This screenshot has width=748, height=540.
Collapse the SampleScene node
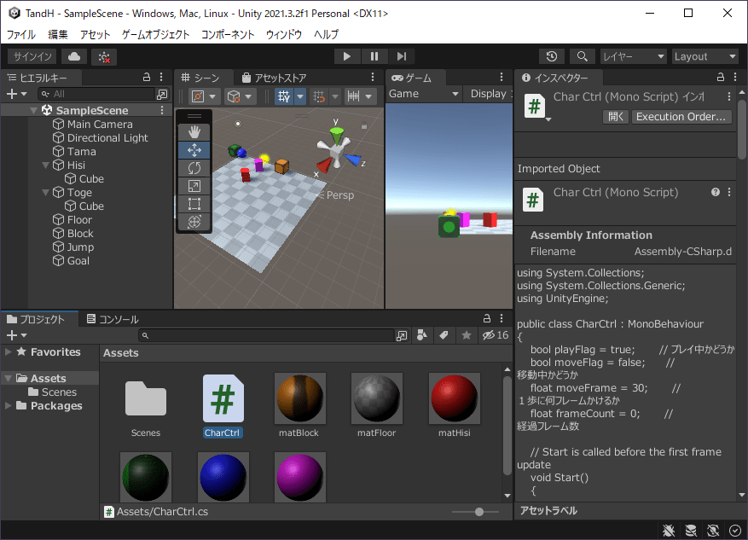click(33, 111)
